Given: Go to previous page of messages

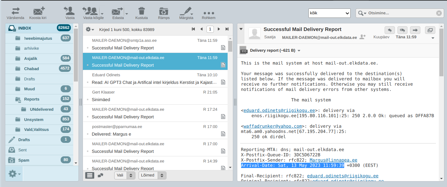Looking at the screenshot, I should 202,29.
